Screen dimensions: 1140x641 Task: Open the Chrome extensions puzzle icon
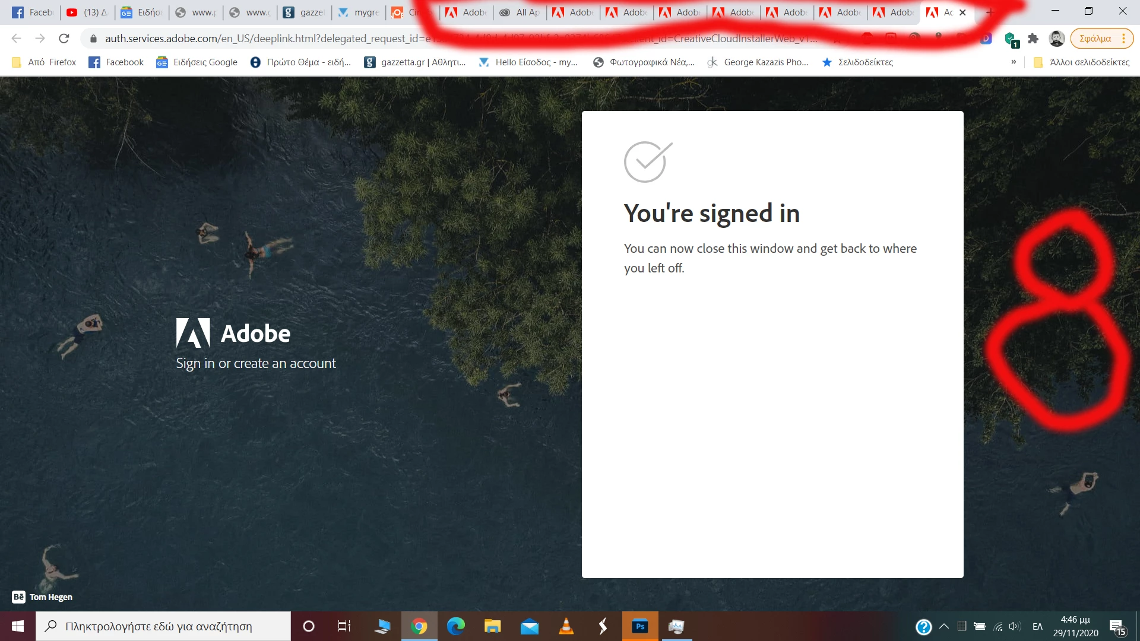(x=1033, y=39)
